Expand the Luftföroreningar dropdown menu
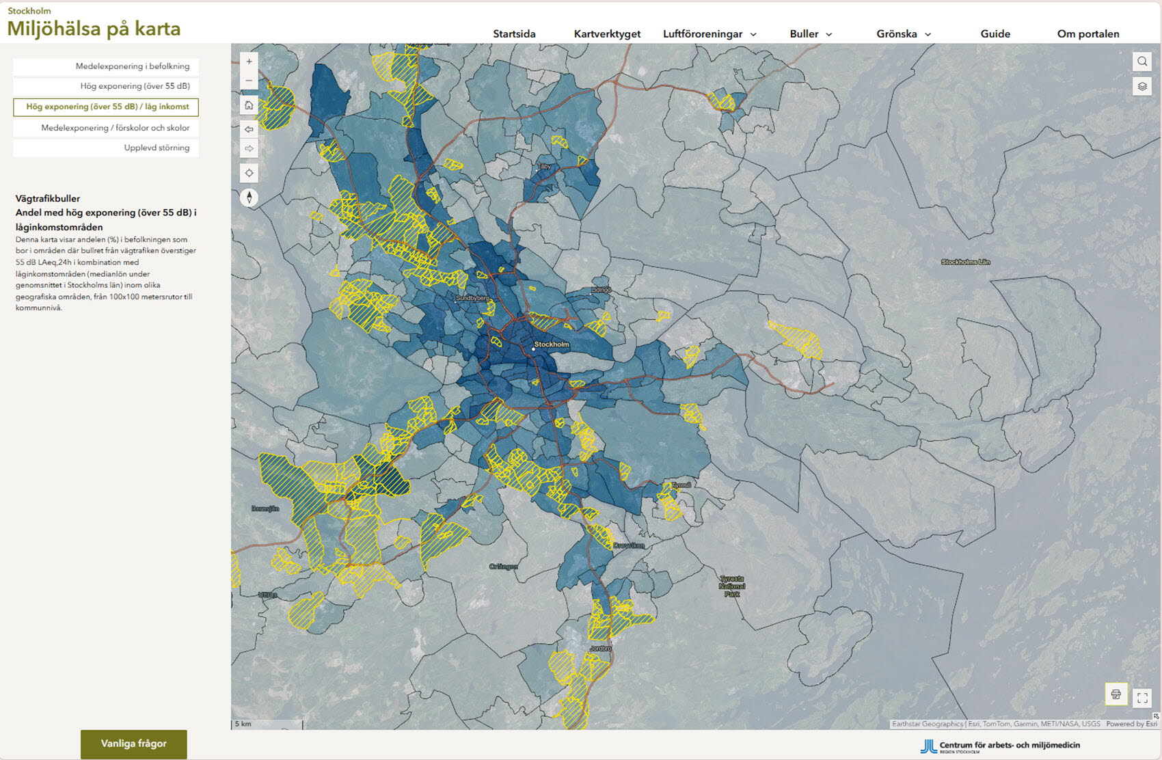1162x760 pixels. click(710, 34)
